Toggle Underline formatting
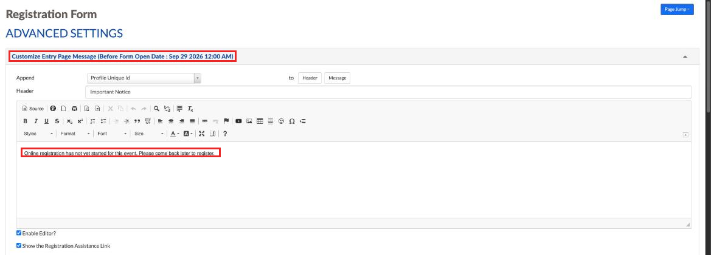Image resolution: width=711 pixels, height=255 pixels. (46, 121)
